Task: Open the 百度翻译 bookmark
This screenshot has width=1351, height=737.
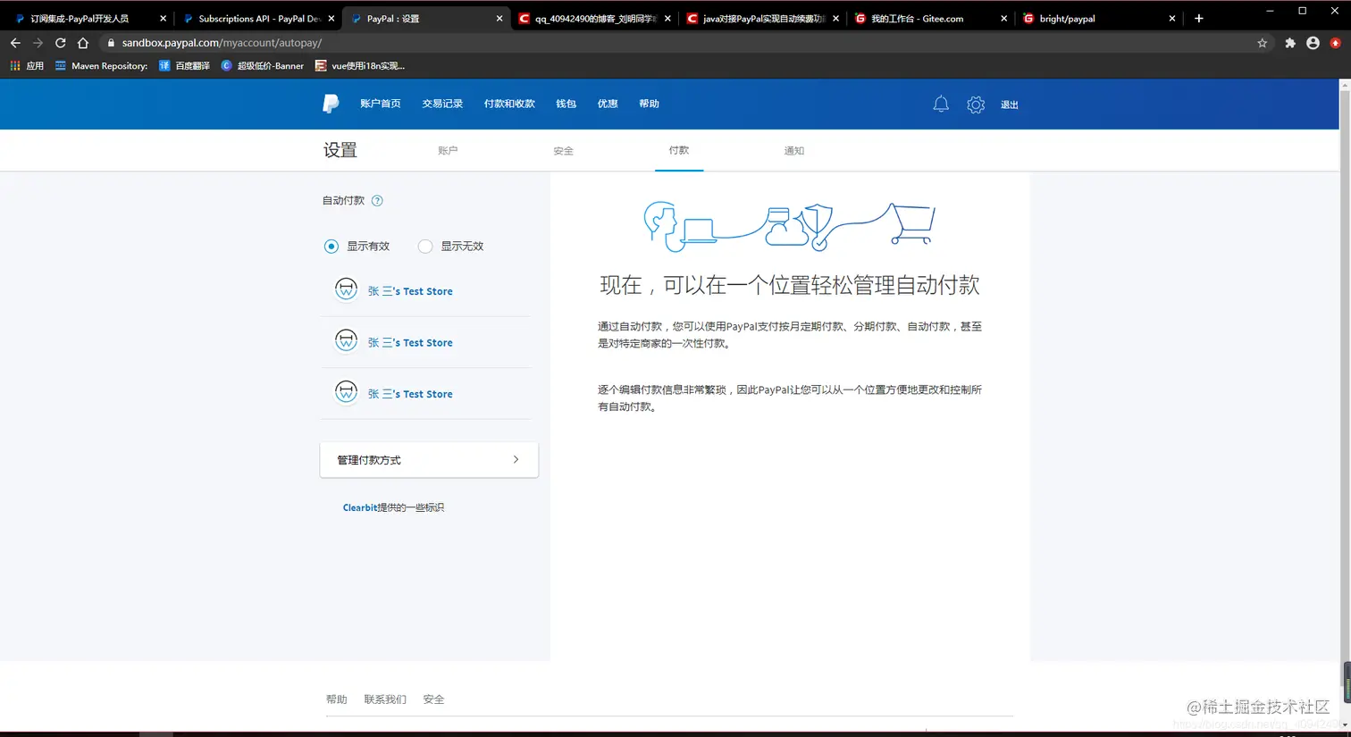Action: pyautogui.click(x=184, y=65)
